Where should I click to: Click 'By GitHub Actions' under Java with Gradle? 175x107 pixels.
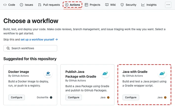(x=133, y=76)
